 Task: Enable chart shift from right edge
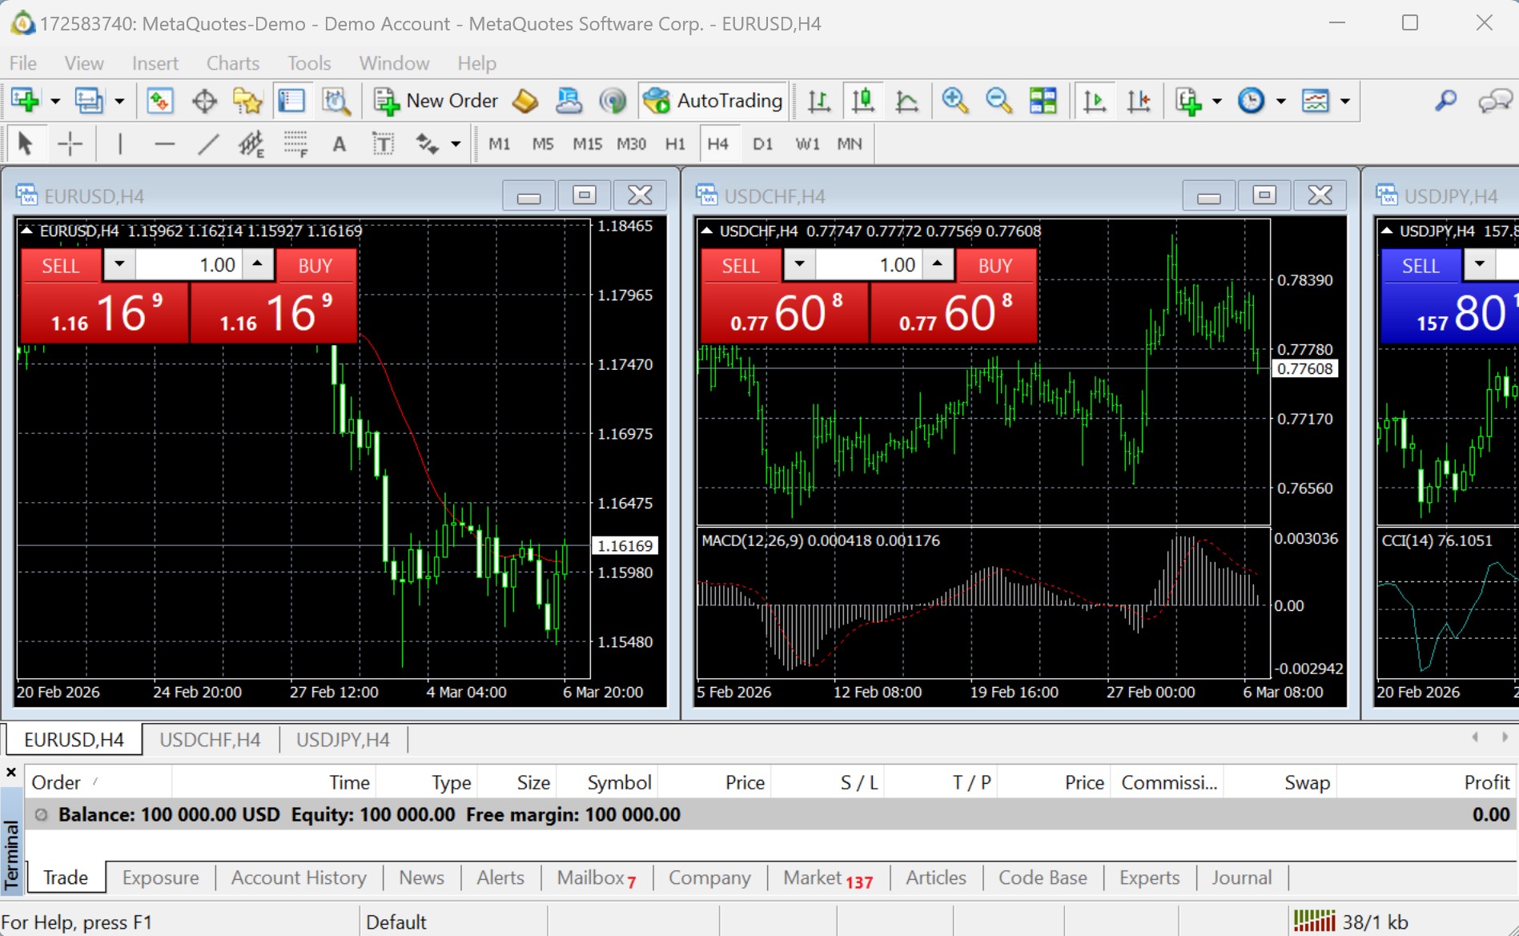[1139, 101]
